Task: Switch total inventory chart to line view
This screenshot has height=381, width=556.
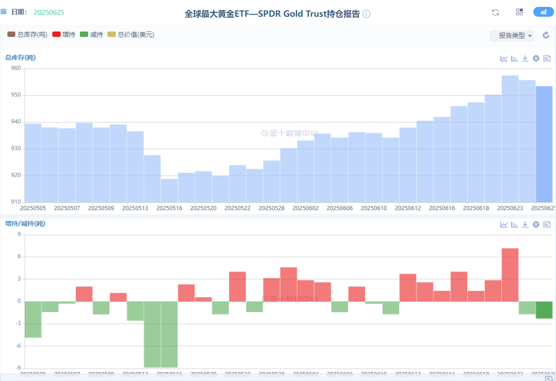Action: (x=504, y=59)
